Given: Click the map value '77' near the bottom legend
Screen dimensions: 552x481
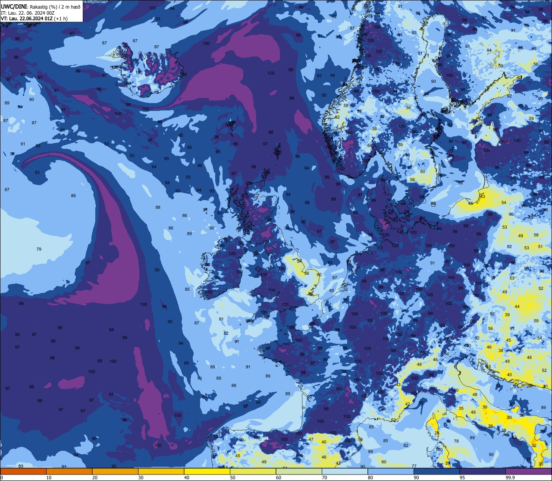Looking at the screenshot, I should (414, 466).
